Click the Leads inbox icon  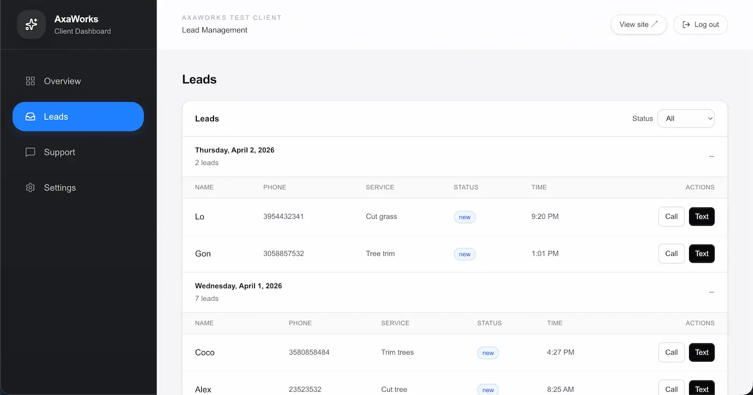(30, 117)
